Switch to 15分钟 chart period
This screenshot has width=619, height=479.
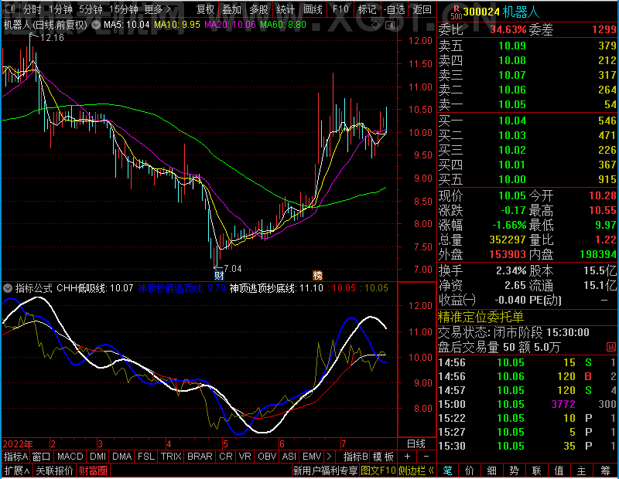pos(123,9)
